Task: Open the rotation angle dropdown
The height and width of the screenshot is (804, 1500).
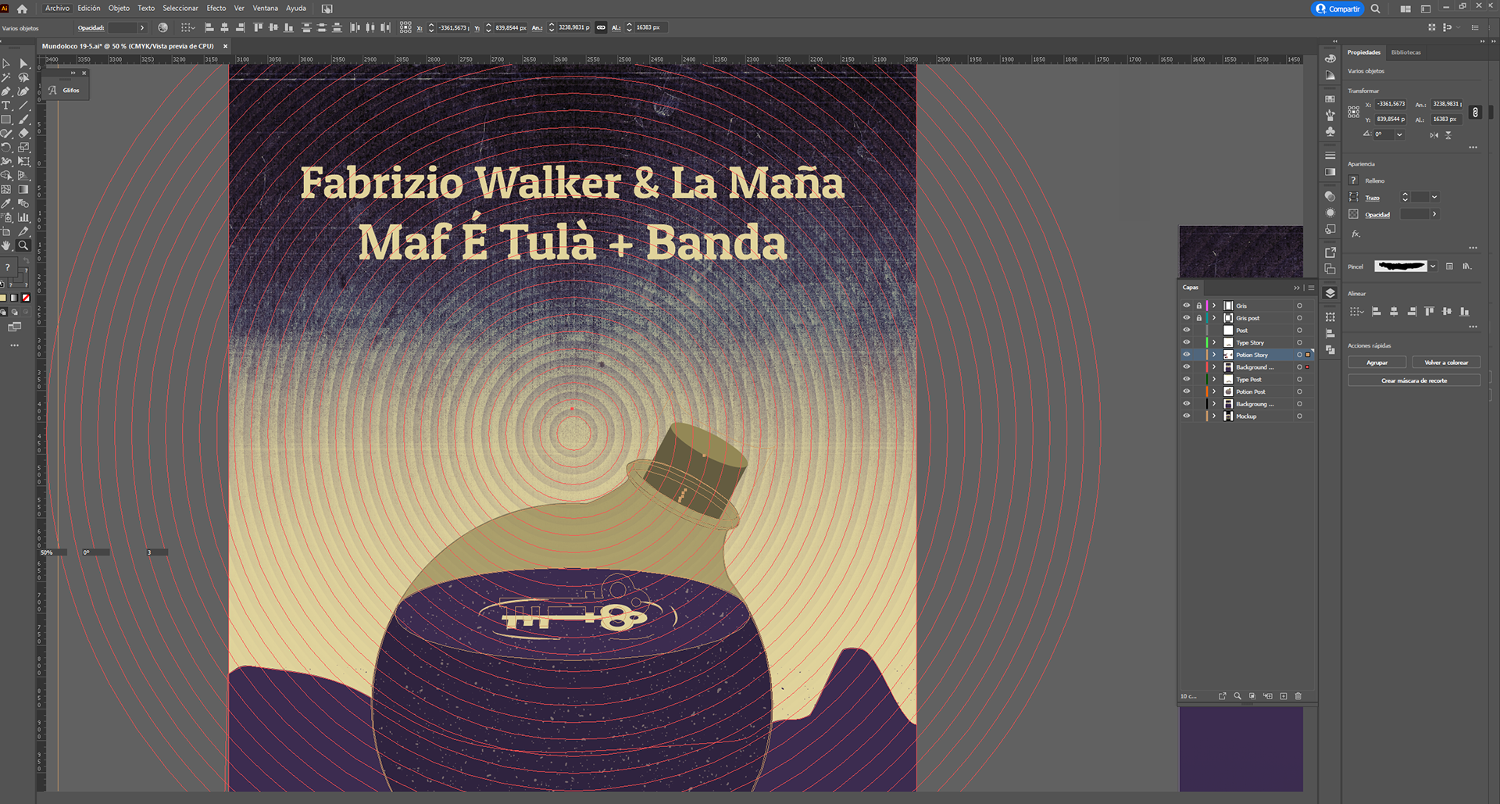Action: pos(1399,134)
